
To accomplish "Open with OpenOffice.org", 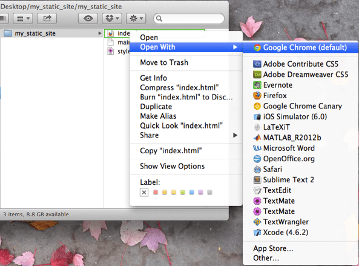I will pos(300,159).
